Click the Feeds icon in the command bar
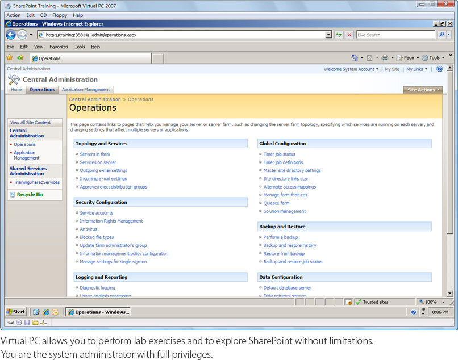 coord(369,58)
